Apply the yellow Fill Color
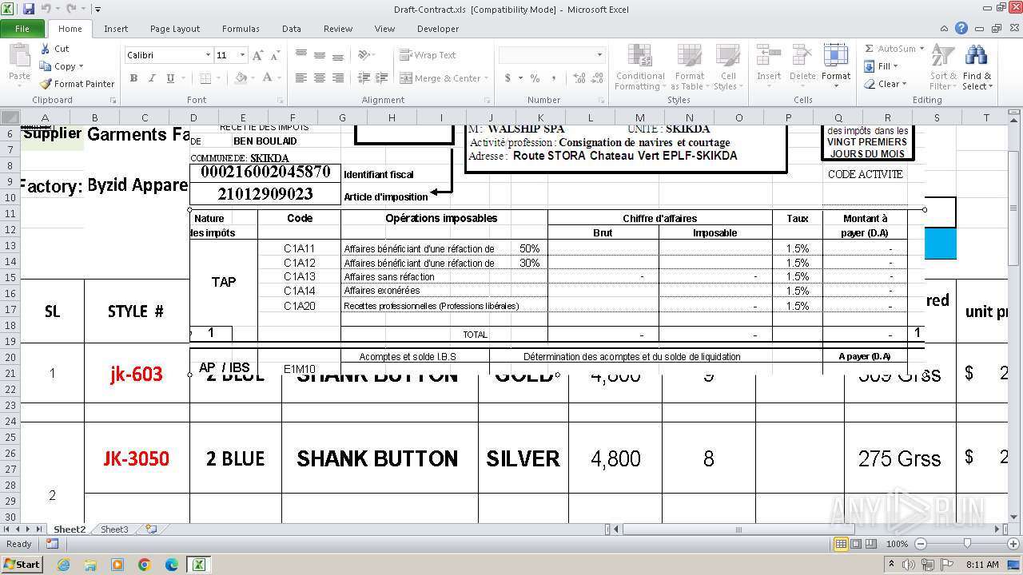 coord(240,78)
